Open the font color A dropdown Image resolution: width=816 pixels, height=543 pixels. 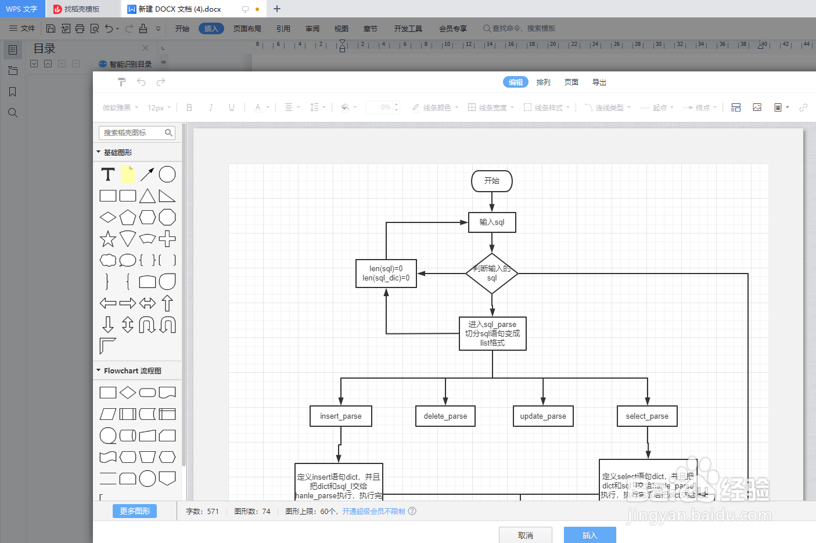click(x=263, y=107)
